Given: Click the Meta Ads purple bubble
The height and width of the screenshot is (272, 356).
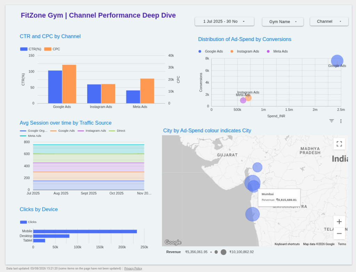Looking at the screenshot, I should 243,100.
